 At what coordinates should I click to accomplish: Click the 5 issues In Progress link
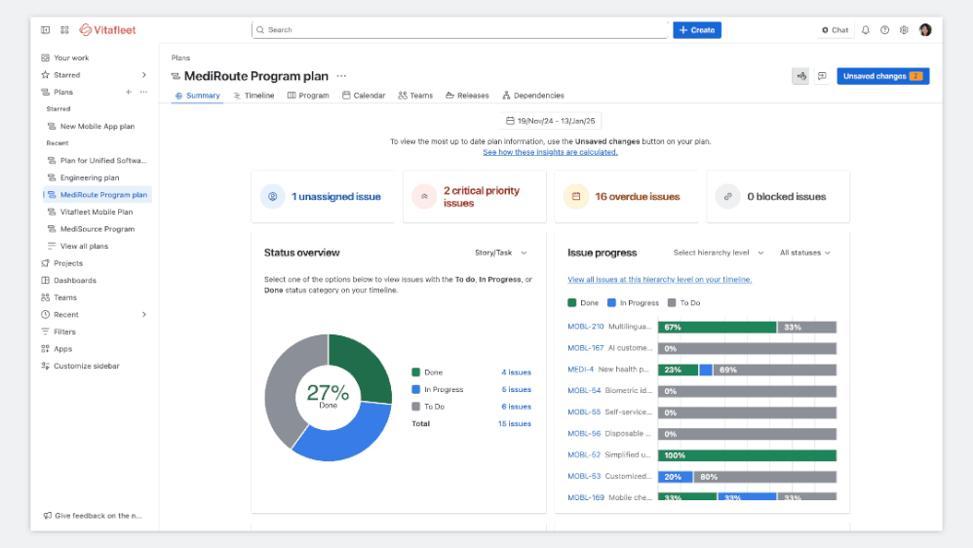517,390
